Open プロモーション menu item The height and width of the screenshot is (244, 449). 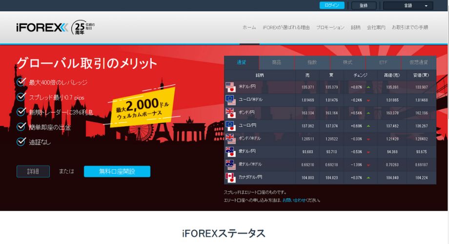(330, 27)
